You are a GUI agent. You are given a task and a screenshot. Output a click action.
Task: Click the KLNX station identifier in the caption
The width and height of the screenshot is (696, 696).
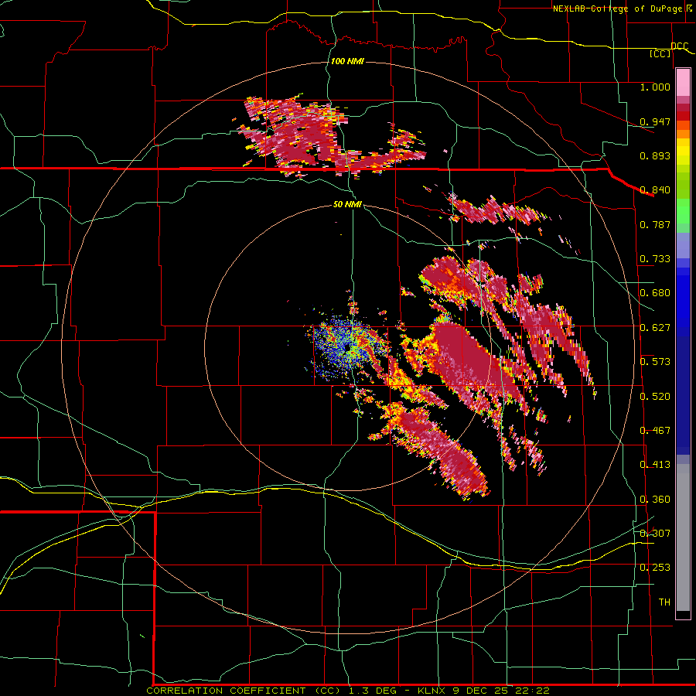coord(432,691)
